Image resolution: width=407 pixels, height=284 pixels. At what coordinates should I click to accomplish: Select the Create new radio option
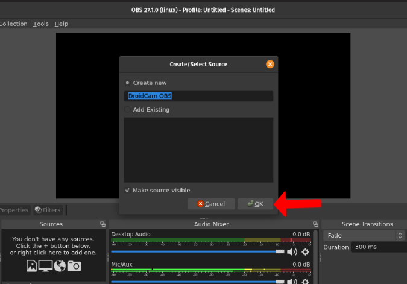(127, 83)
